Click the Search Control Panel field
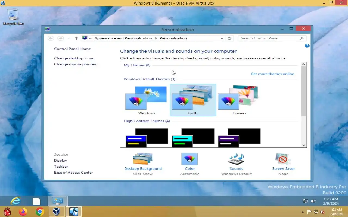This screenshot has height=217, width=348. click(272, 38)
